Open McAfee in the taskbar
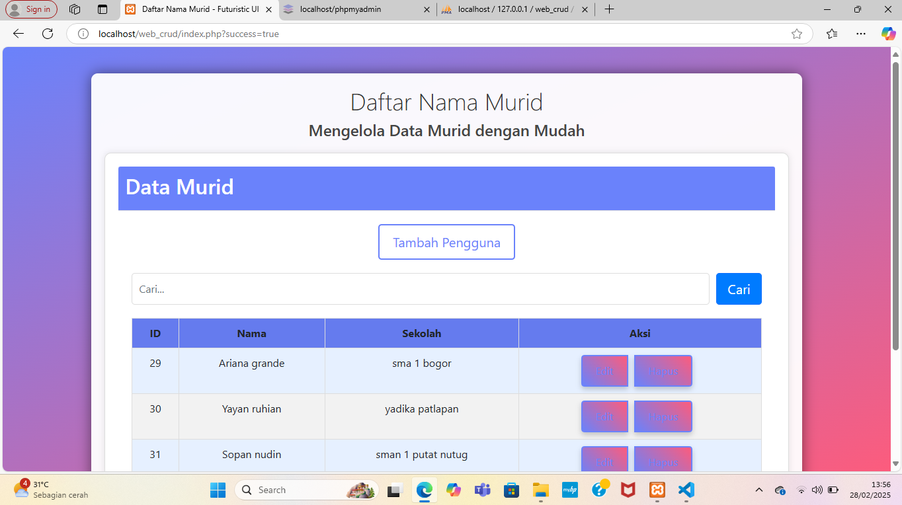902x505 pixels. pyautogui.click(x=628, y=490)
